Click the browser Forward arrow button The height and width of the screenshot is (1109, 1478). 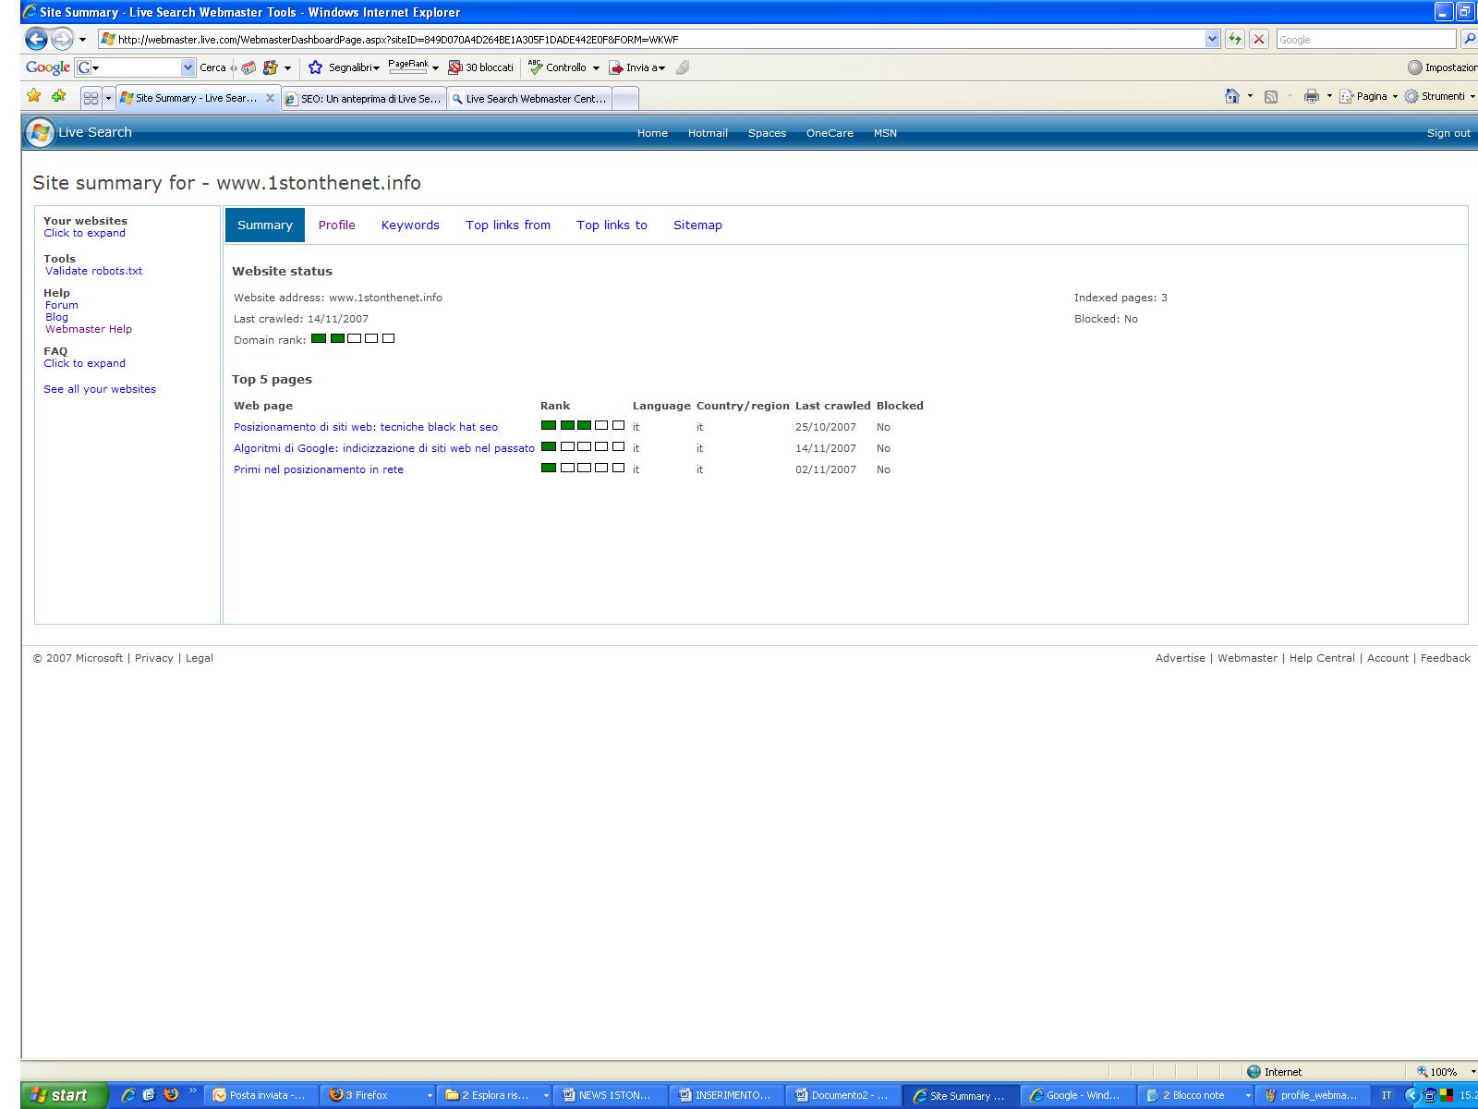tap(62, 39)
